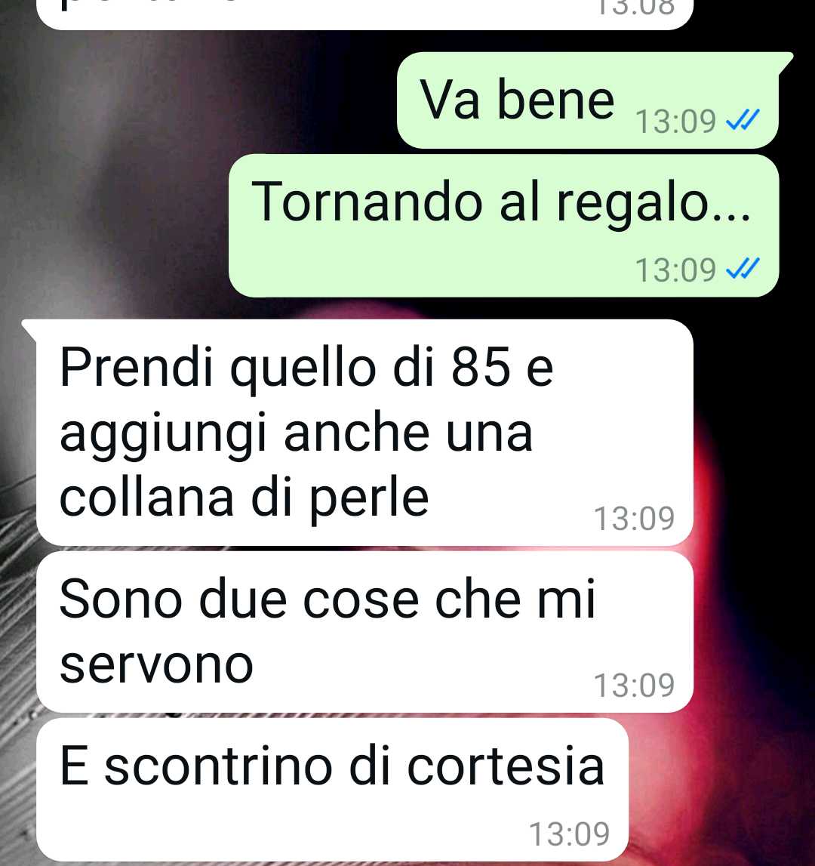The width and height of the screenshot is (815, 866).
Task: Select the "Va bene" message bubble
Action: [x=589, y=100]
